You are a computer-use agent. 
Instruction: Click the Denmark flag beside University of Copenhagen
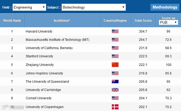(x=115, y=107)
